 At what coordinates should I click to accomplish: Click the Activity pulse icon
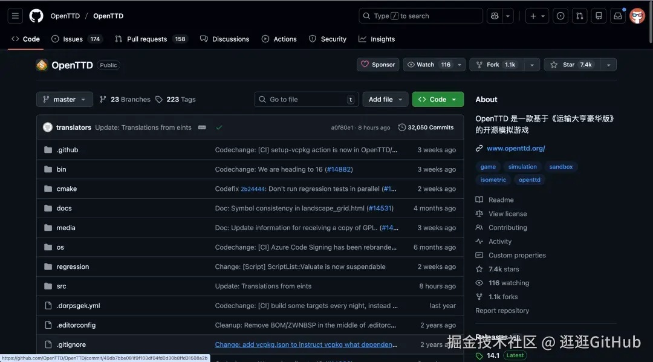pos(479,241)
